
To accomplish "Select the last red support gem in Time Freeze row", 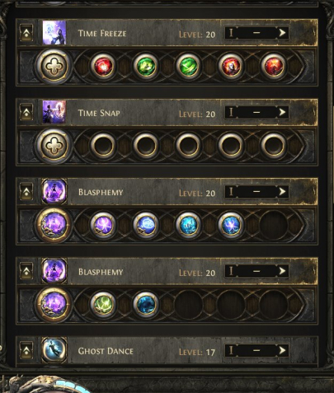I will 274,66.
